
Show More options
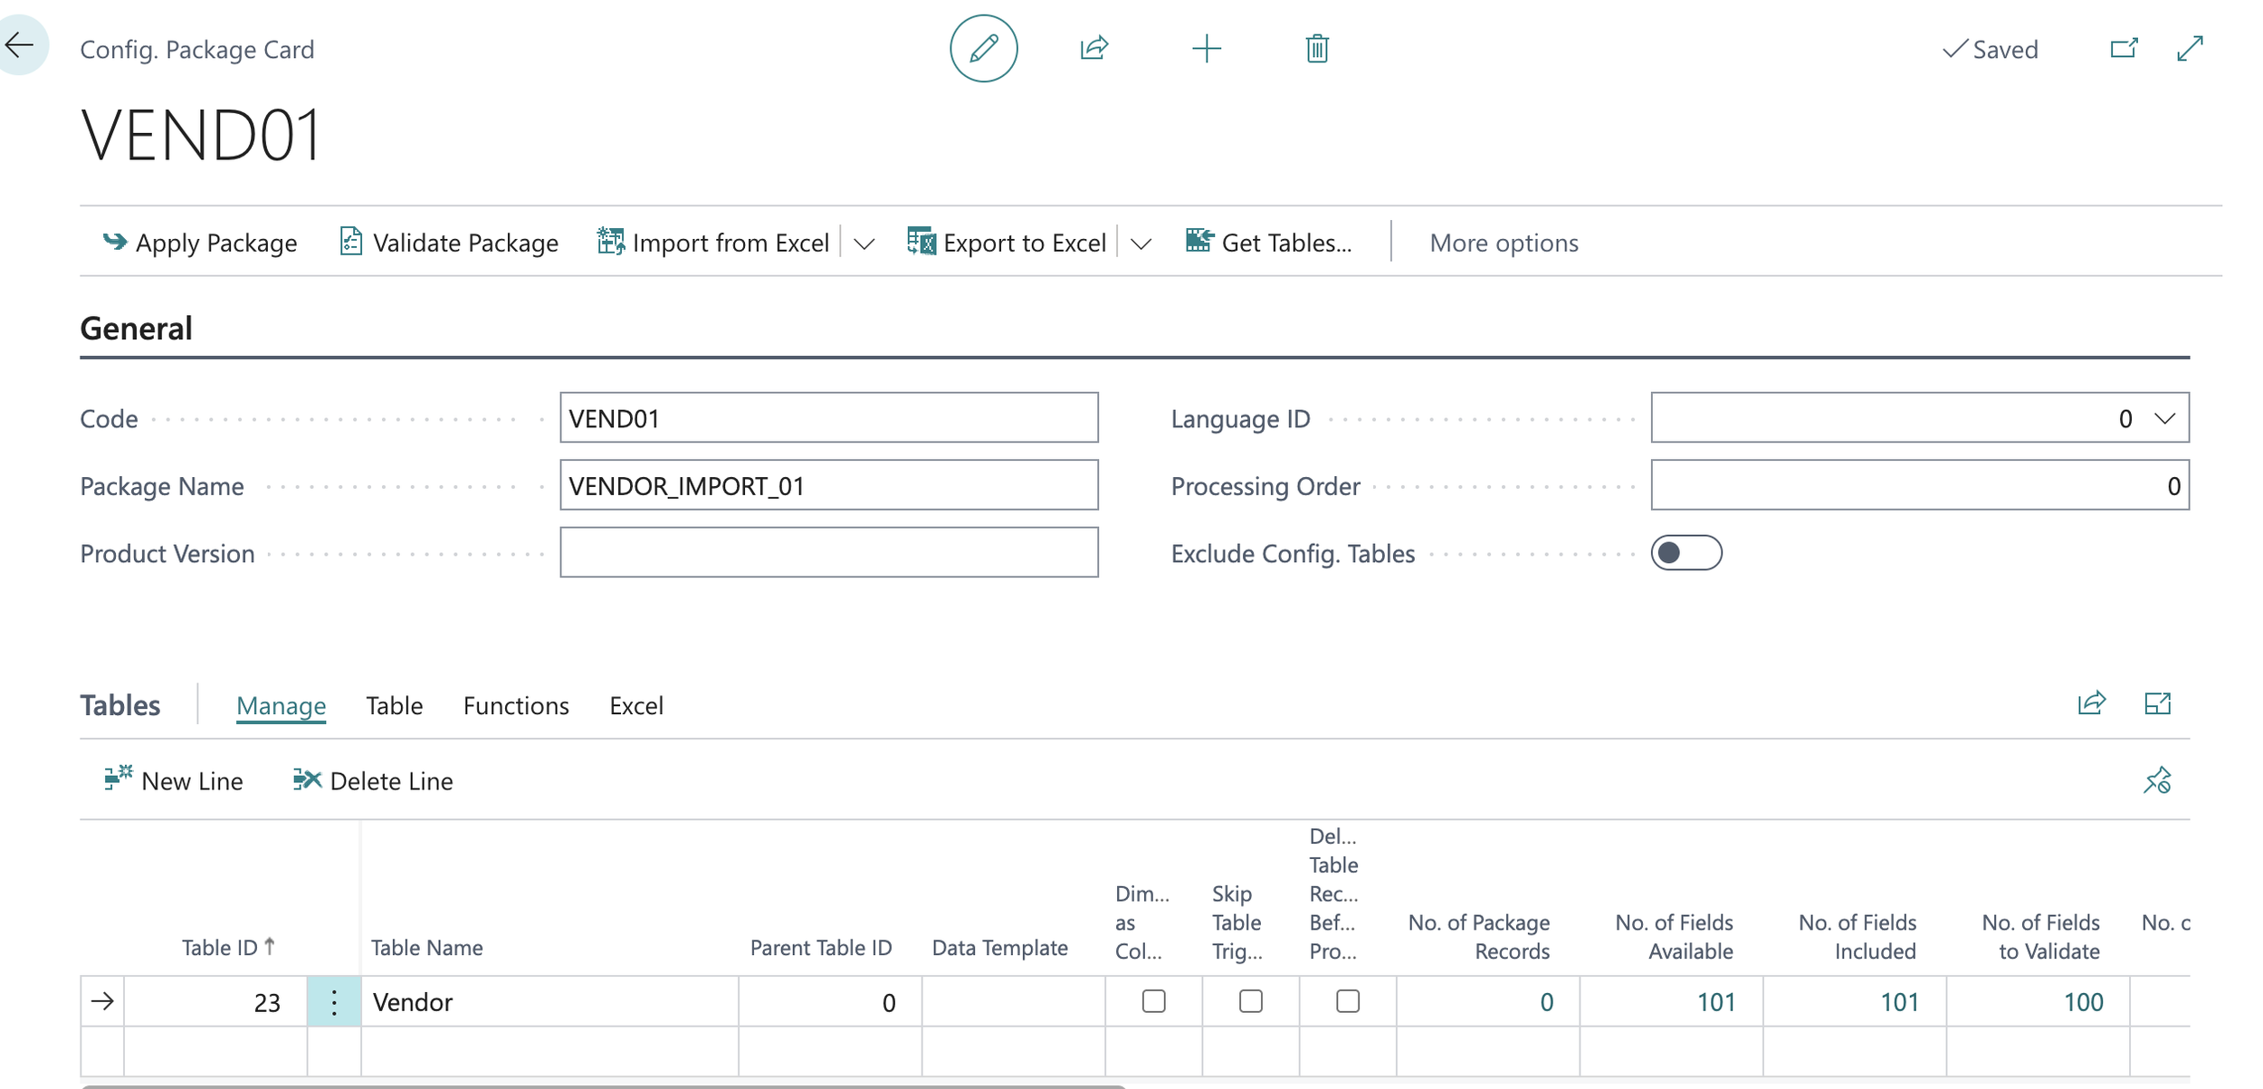tap(1504, 243)
